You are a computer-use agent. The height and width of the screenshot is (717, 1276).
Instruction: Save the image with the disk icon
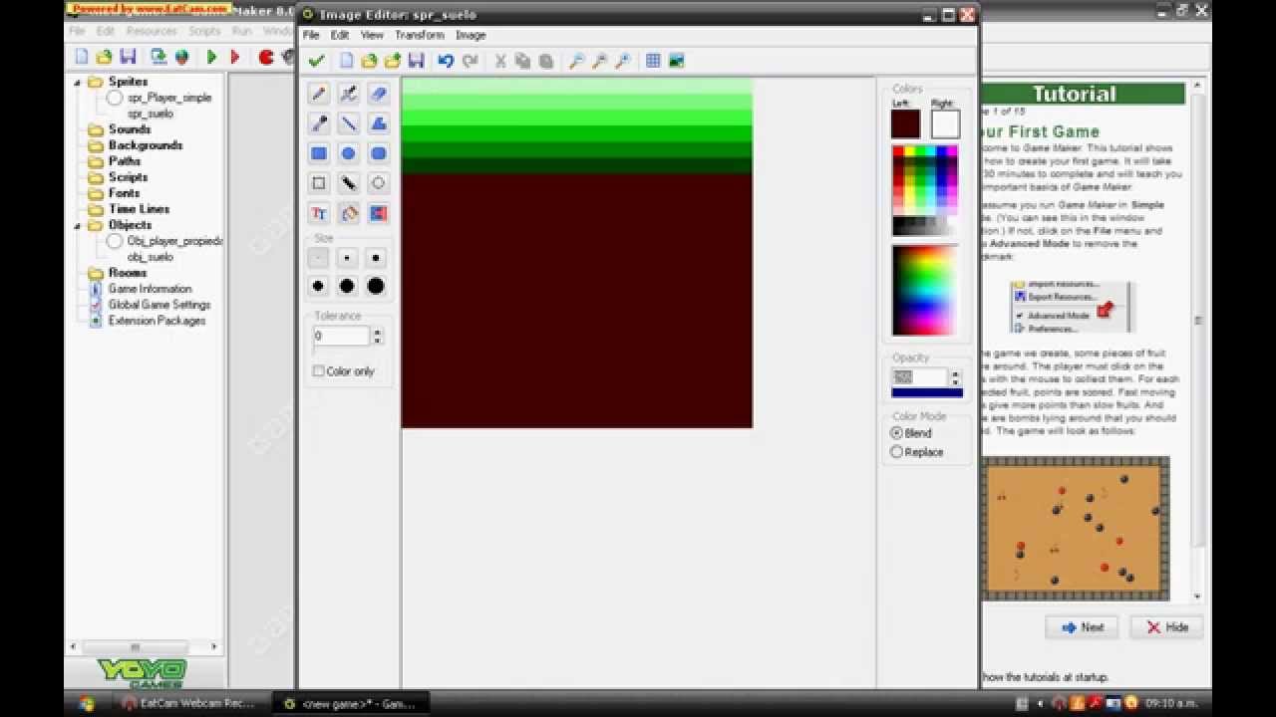coord(417,61)
